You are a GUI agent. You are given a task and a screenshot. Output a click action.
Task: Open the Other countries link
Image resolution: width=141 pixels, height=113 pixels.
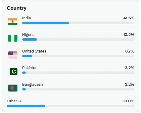14,101
